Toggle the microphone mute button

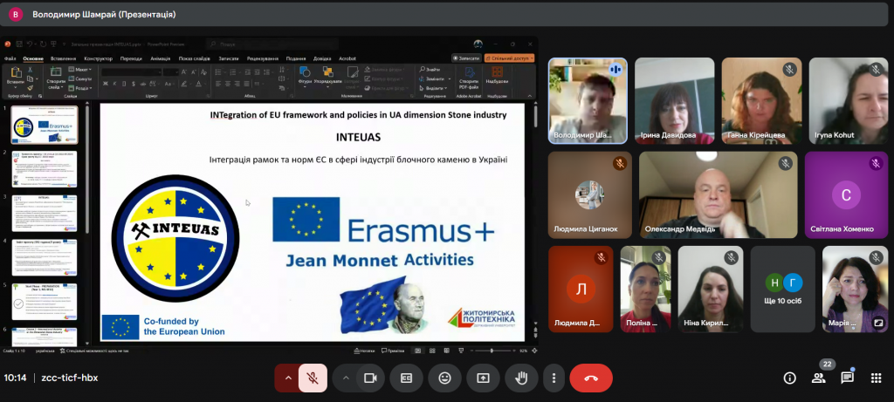coord(313,378)
